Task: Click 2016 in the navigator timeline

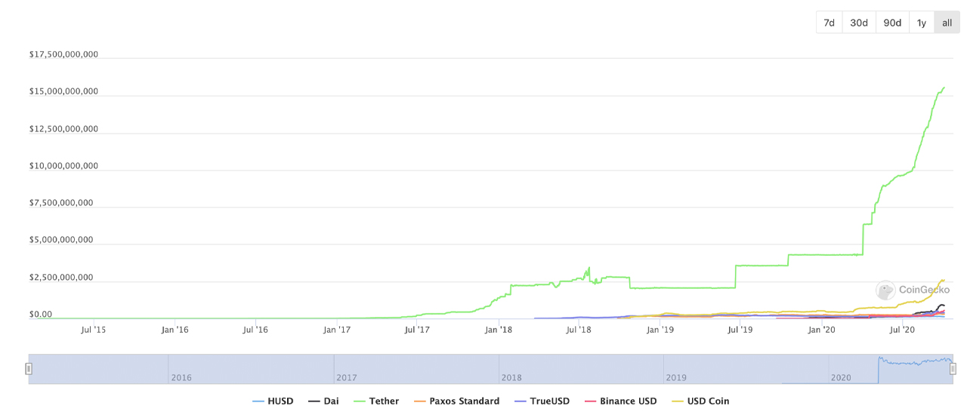Action: (x=181, y=377)
